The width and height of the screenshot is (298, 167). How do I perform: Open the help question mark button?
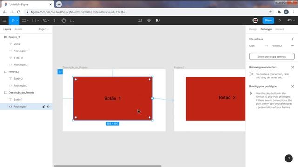289,159
